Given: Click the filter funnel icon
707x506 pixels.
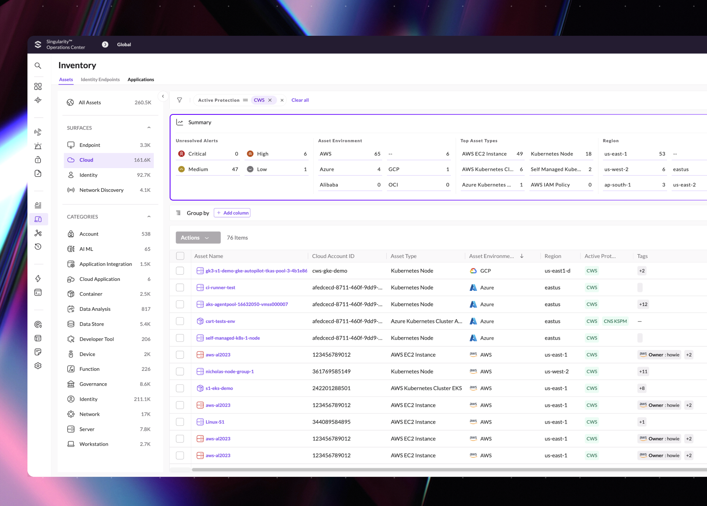Looking at the screenshot, I should pos(180,100).
